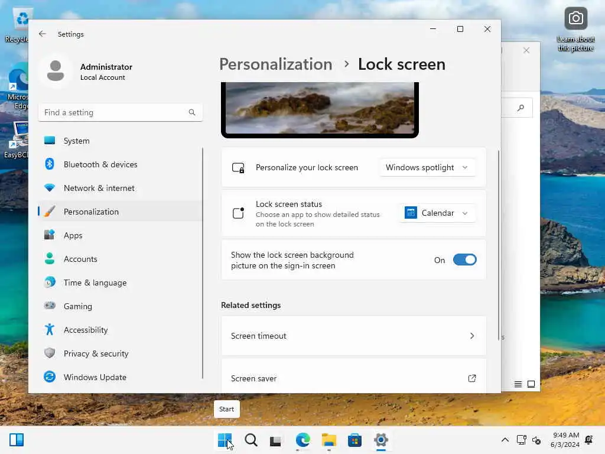Viewport: 605px width, 454px height.
Task: Click the Accounts person icon
Action: (50, 259)
